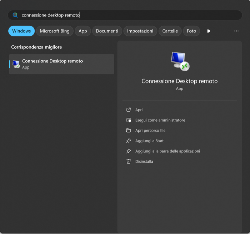Pin with Aggiungi alla barra delle applicazioni
The height and width of the screenshot is (234, 250).
tap(167, 151)
